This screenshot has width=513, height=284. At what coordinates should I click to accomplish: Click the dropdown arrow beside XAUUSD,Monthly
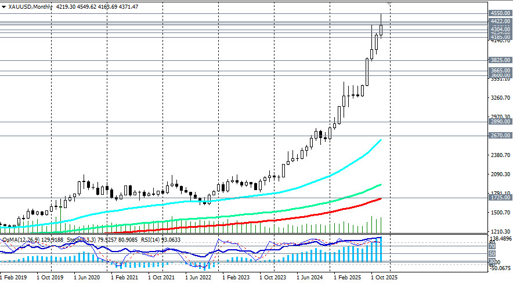(x=3, y=6)
